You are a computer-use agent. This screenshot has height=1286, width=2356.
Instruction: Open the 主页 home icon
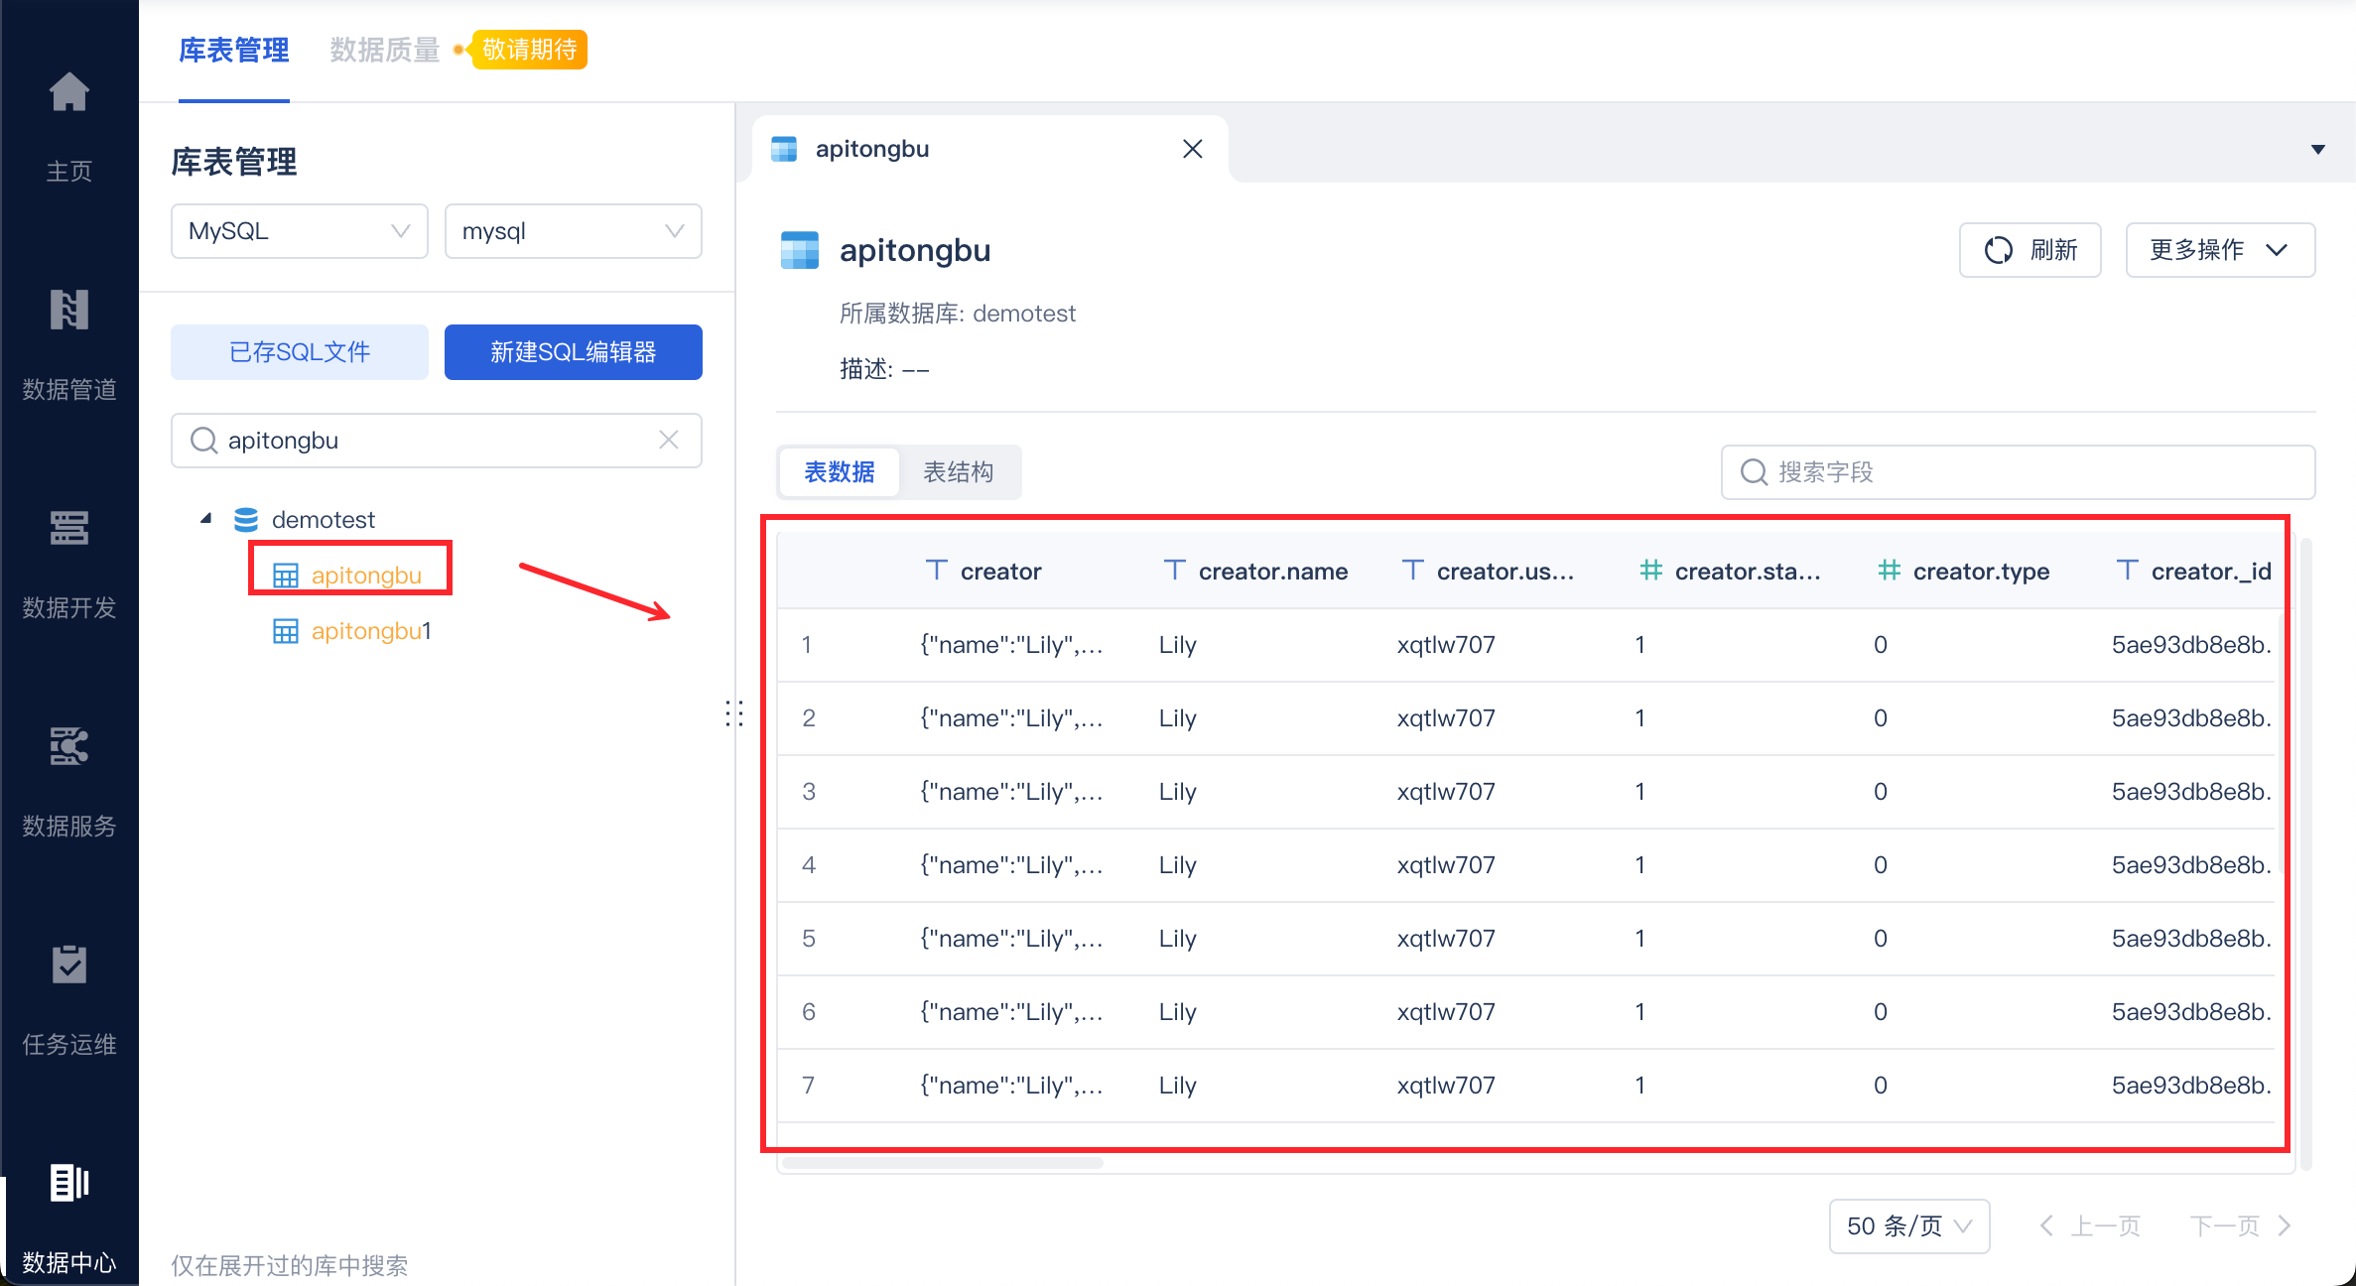click(x=68, y=94)
